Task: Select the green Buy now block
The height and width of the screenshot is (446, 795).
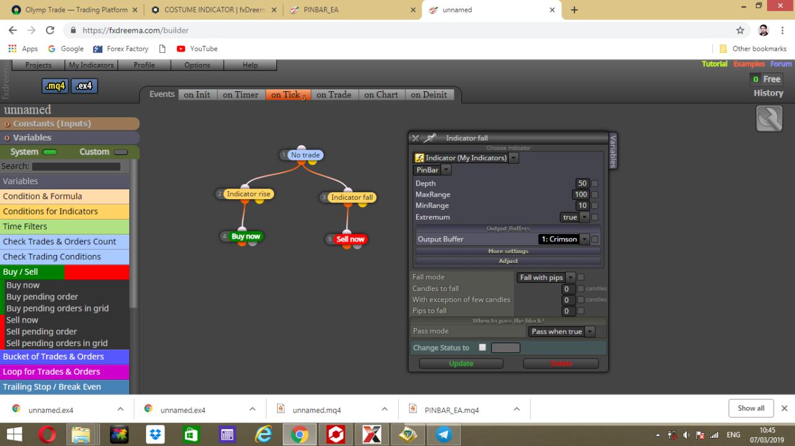Action: (x=246, y=236)
